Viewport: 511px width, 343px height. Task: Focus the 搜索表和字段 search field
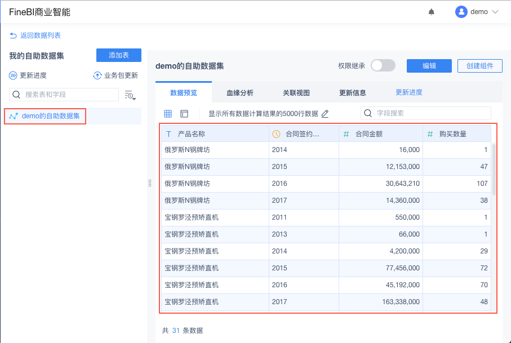coord(64,95)
